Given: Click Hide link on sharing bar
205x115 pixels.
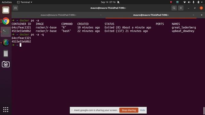Looking at the screenshot, I should click(x=142, y=110).
